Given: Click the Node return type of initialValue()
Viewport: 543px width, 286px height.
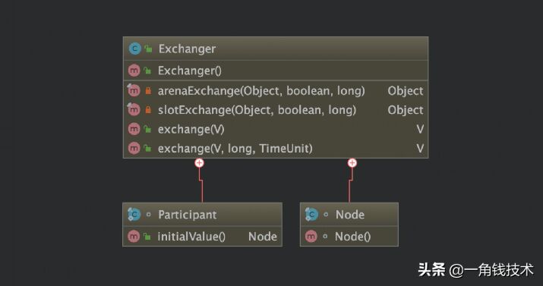Looking at the screenshot, I should [263, 237].
